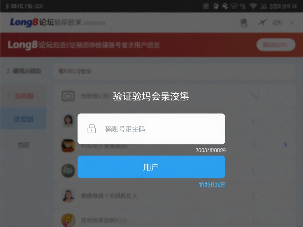The image size is (303, 227).
Task: Click the Wi-Fi icon in status bar
Action: [253, 6]
